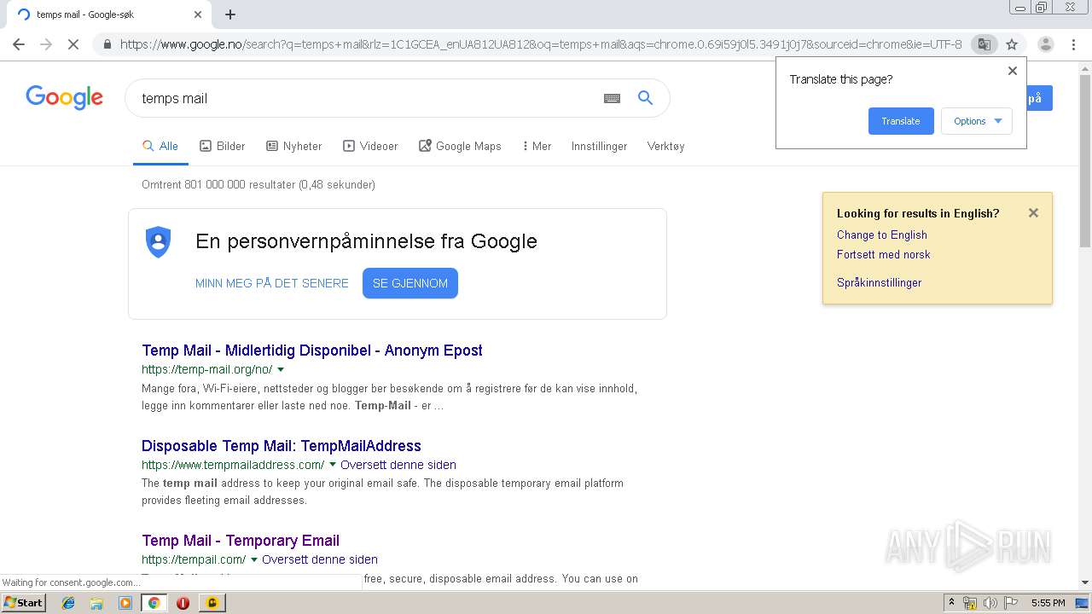Open the Temp Mail - Midlertidig Disponibel result
The image size is (1092, 614).
point(312,350)
